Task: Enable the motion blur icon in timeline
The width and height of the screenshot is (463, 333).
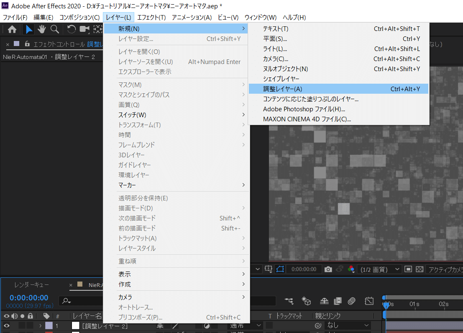Action: (351, 301)
